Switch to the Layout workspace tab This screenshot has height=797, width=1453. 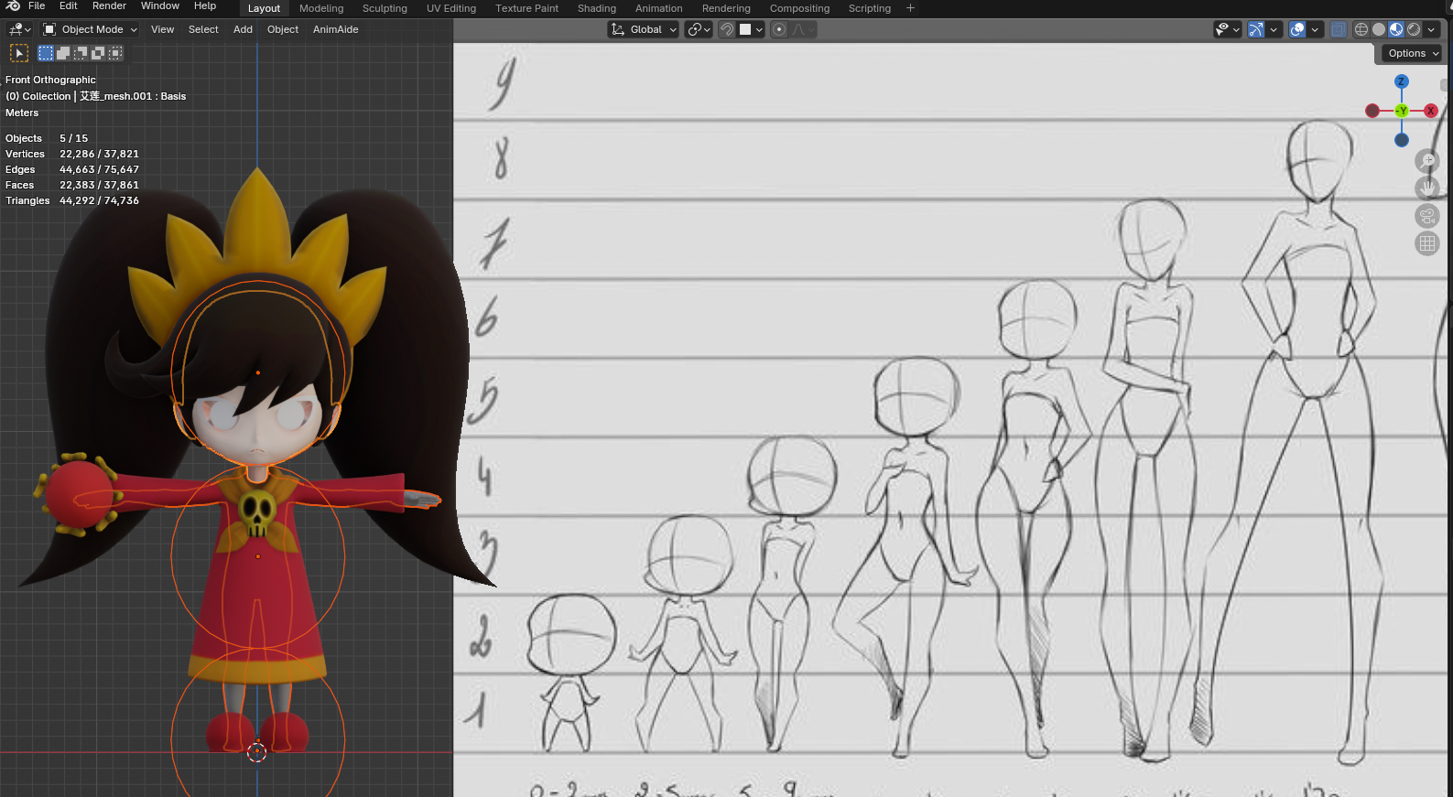pyautogui.click(x=264, y=8)
